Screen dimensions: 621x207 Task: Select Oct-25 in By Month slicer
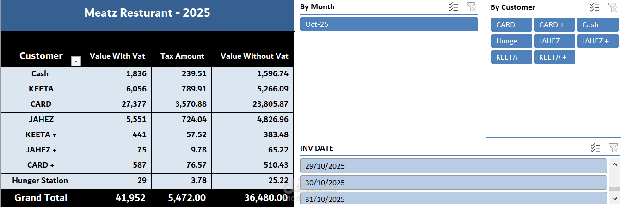(389, 24)
